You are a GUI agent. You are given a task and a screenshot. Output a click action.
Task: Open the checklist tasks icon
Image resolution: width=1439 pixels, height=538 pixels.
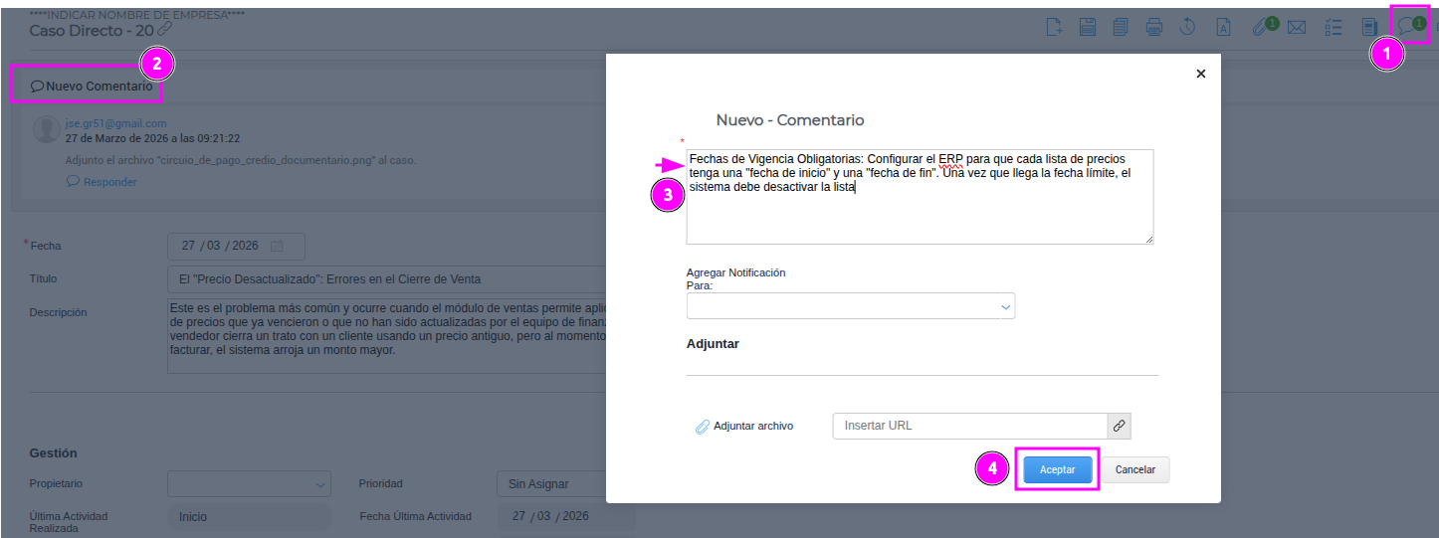[1335, 27]
